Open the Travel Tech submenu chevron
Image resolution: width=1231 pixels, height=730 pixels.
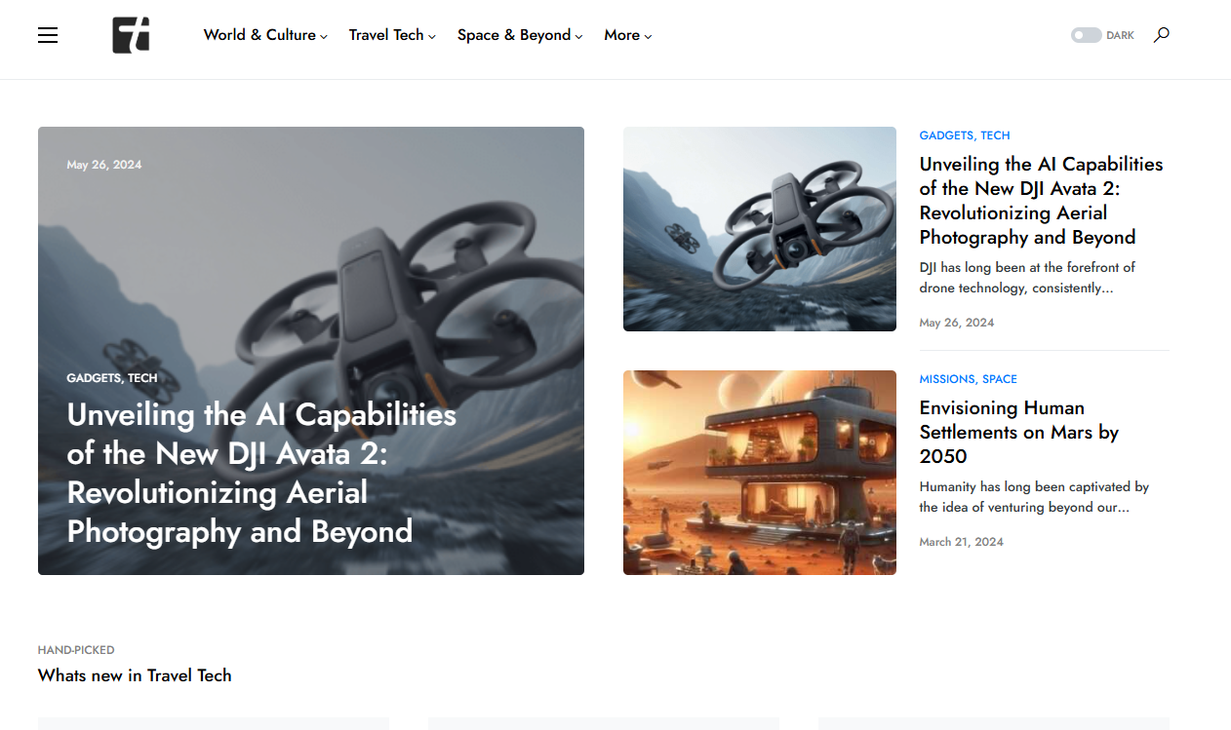point(432,37)
